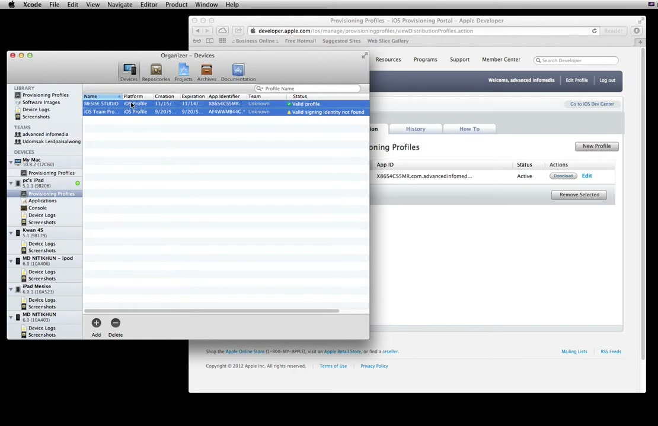Open the Product menu in menu bar
Viewport: 658px width, 426px height.
coord(176,5)
